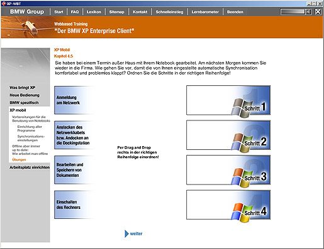Viewport: 324px width, 249px height.
Task: Go to 'Neue Bedienung' chapter
Action: click(x=25, y=95)
